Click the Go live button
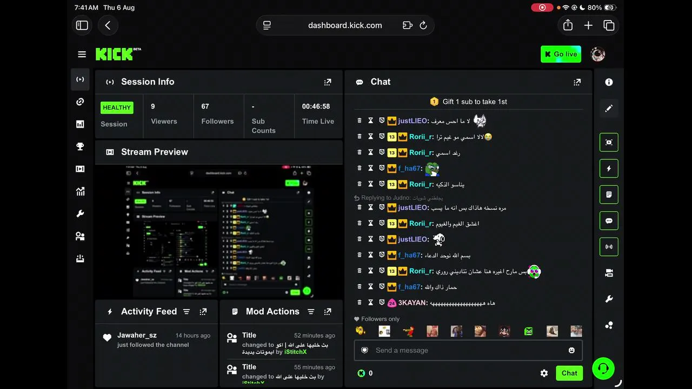The image size is (692, 389). [561, 54]
